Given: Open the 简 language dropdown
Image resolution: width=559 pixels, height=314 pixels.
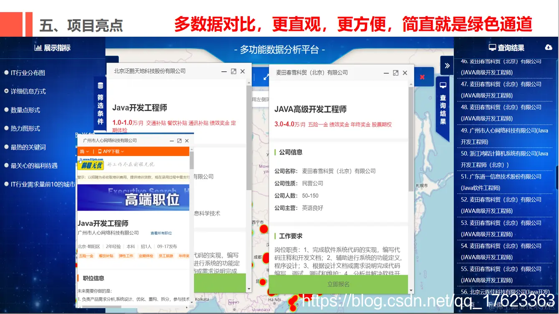Looking at the screenshot, I should [83, 152].
